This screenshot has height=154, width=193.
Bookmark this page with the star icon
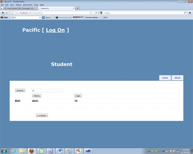91,13
